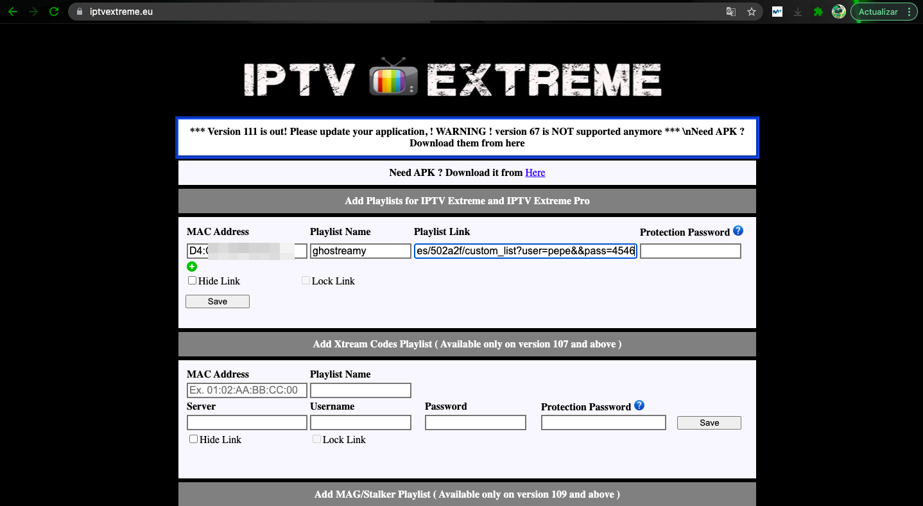Screen dimensions: 923x506
Task: Click the Actualizar update button
Action: pos(883,12)
